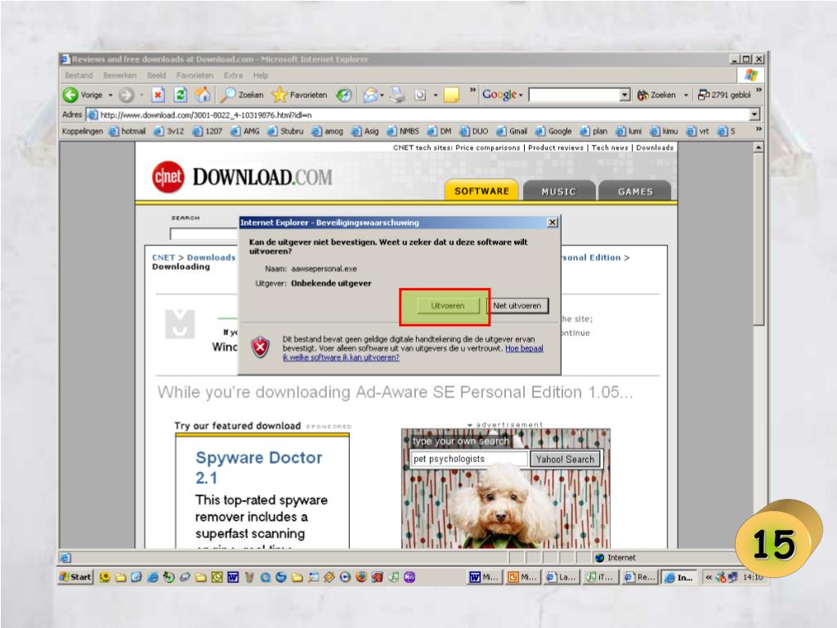Open the mail icon dropdown arrow
The image size is (837, 628).
(x=383, y=95)
